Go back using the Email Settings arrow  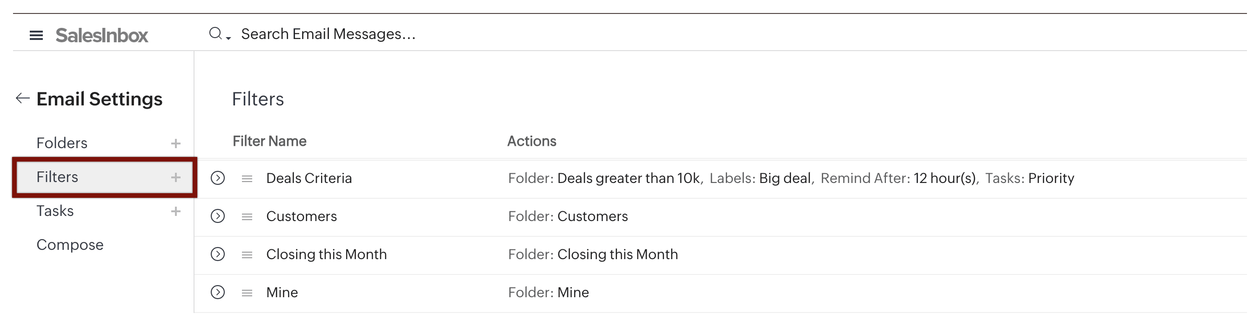tap(22, 98)
